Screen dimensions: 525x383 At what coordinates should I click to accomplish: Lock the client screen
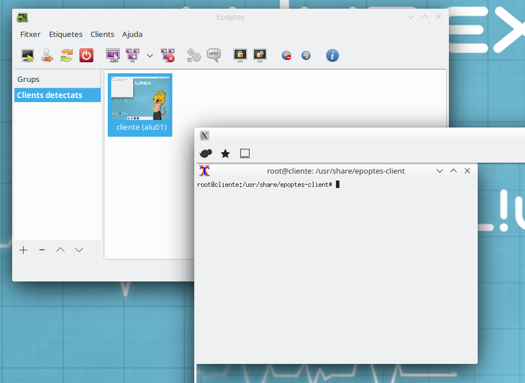[240, 55]
